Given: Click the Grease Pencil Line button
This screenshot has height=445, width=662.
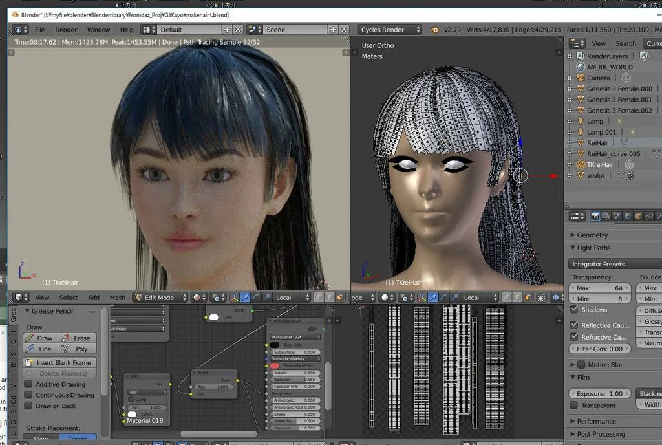Looking at the screenshot, I should tap(41, 349).
